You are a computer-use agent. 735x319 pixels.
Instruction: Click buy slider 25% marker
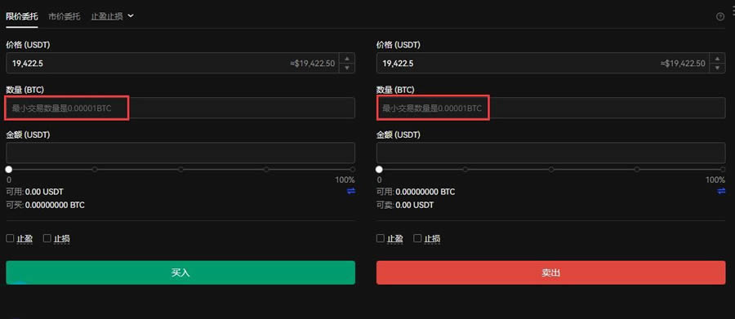coord(95,170)
